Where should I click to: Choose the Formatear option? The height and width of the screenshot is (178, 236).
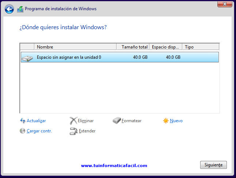(x=132, y=121)
